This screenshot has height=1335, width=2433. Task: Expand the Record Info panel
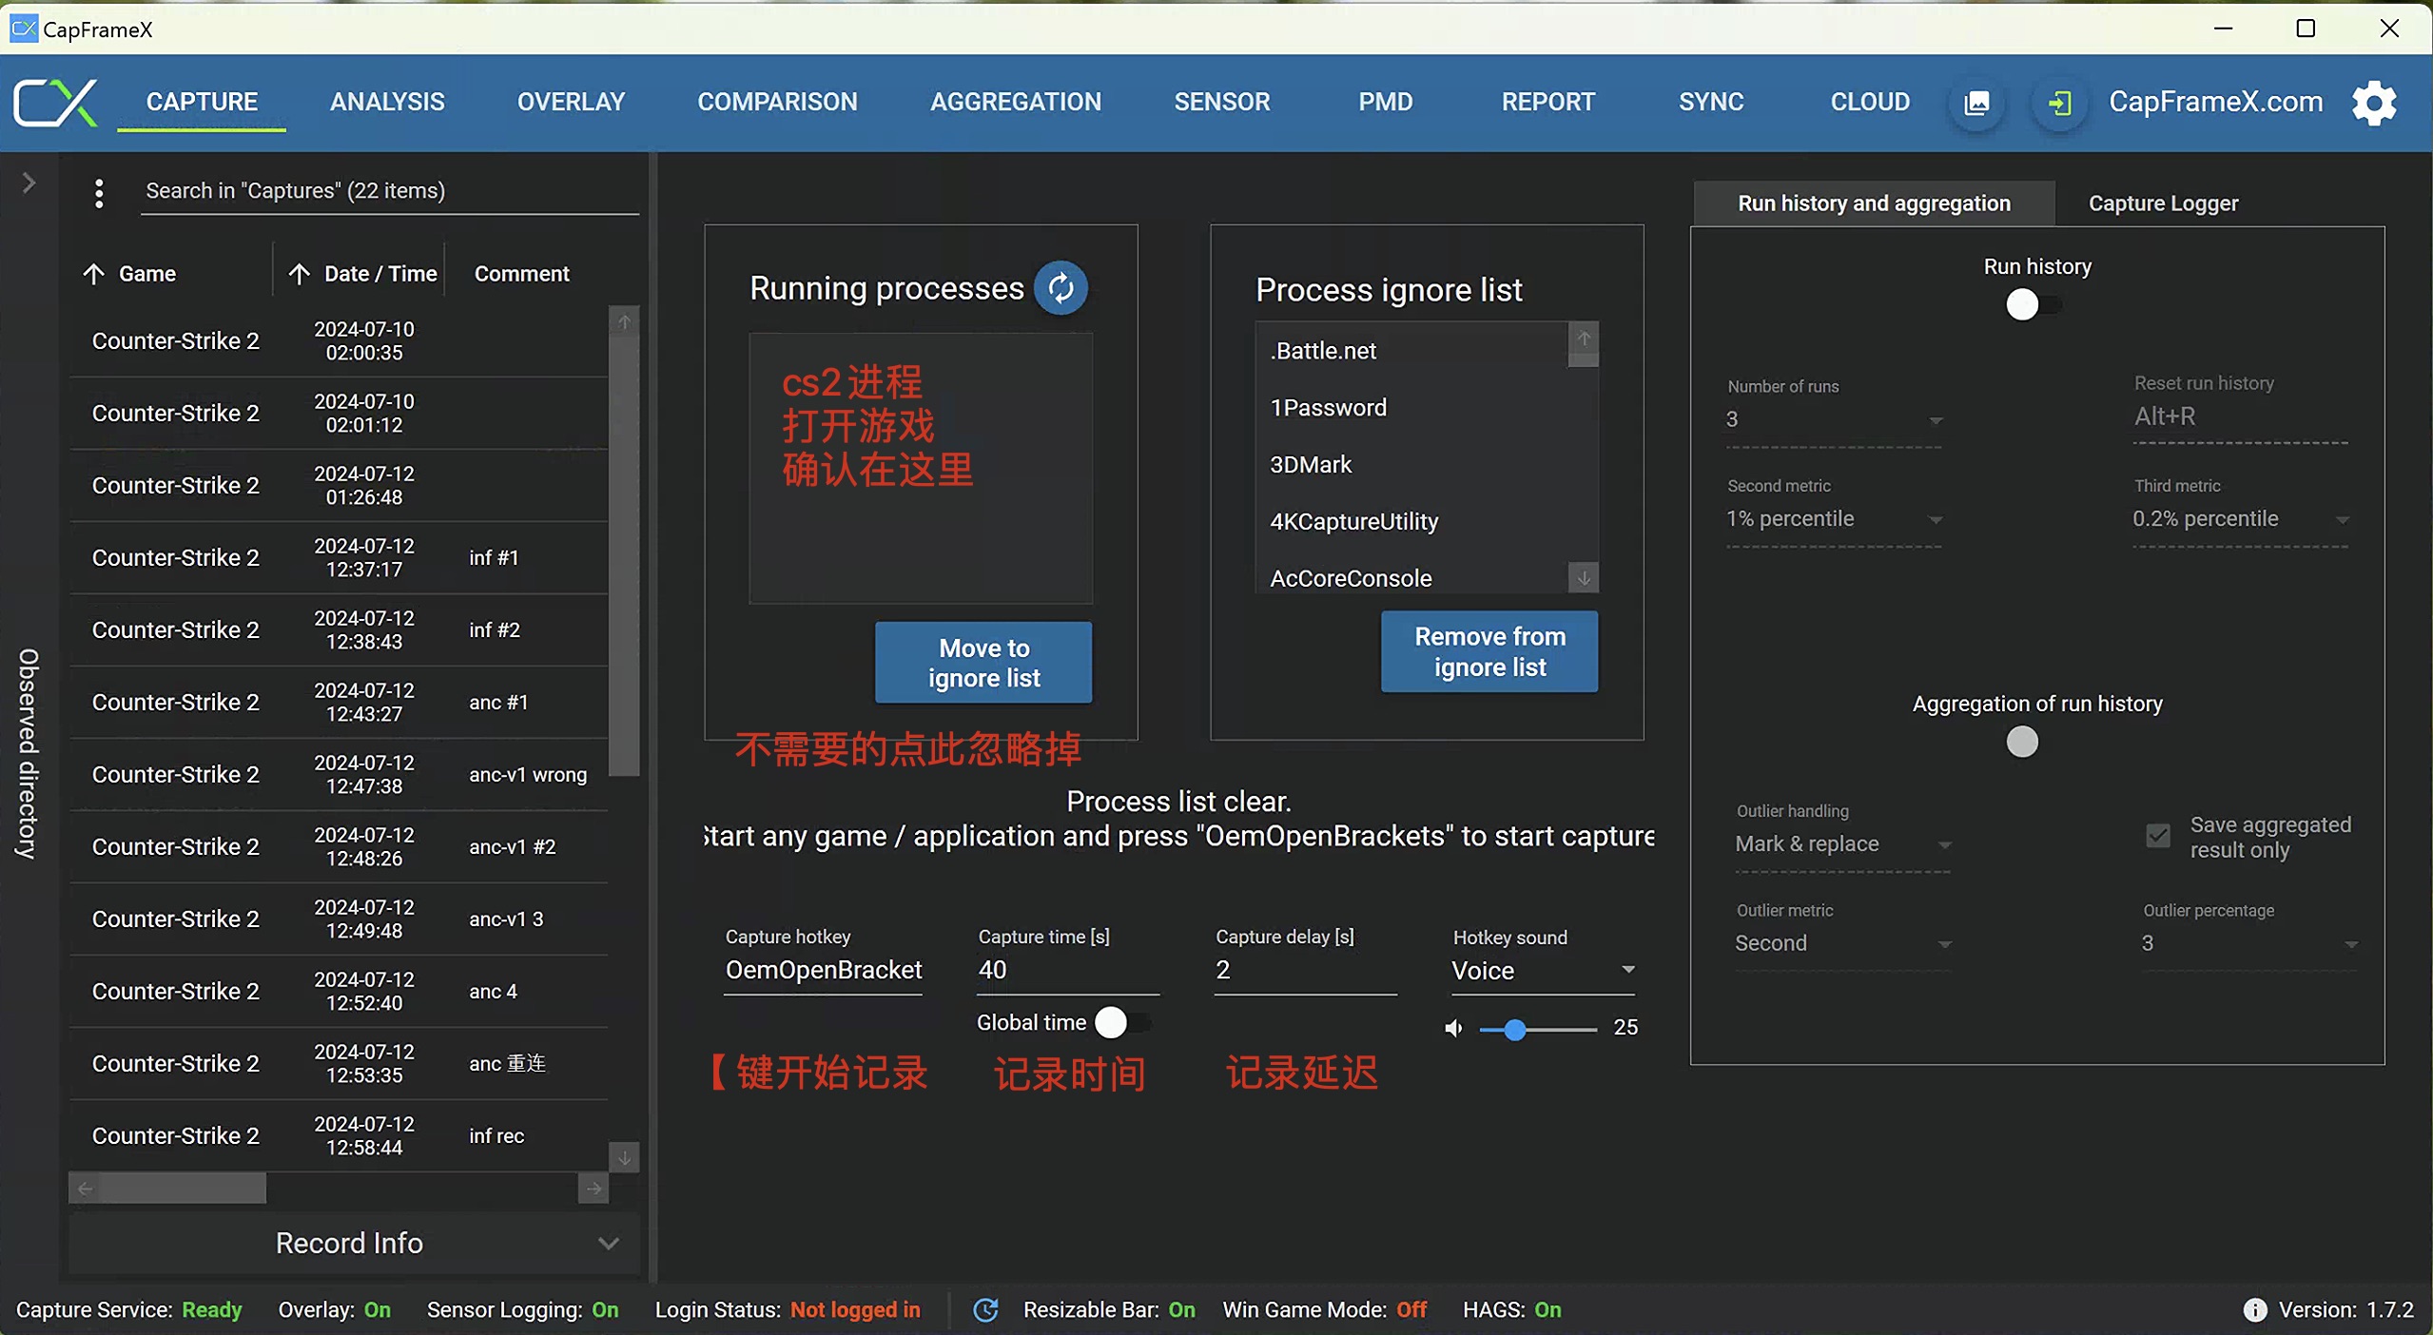[x=354, y=1244]
